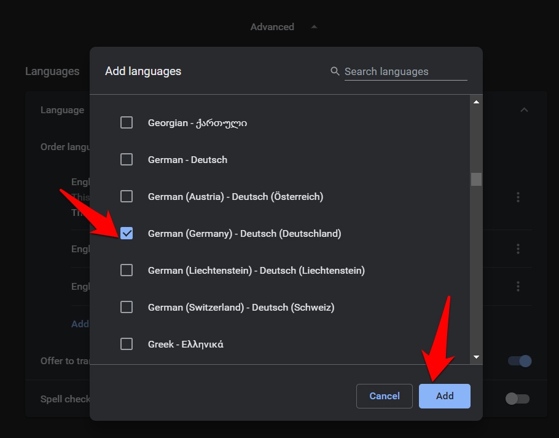
Task: Focus the Search languages field
Action: [405, 71]
